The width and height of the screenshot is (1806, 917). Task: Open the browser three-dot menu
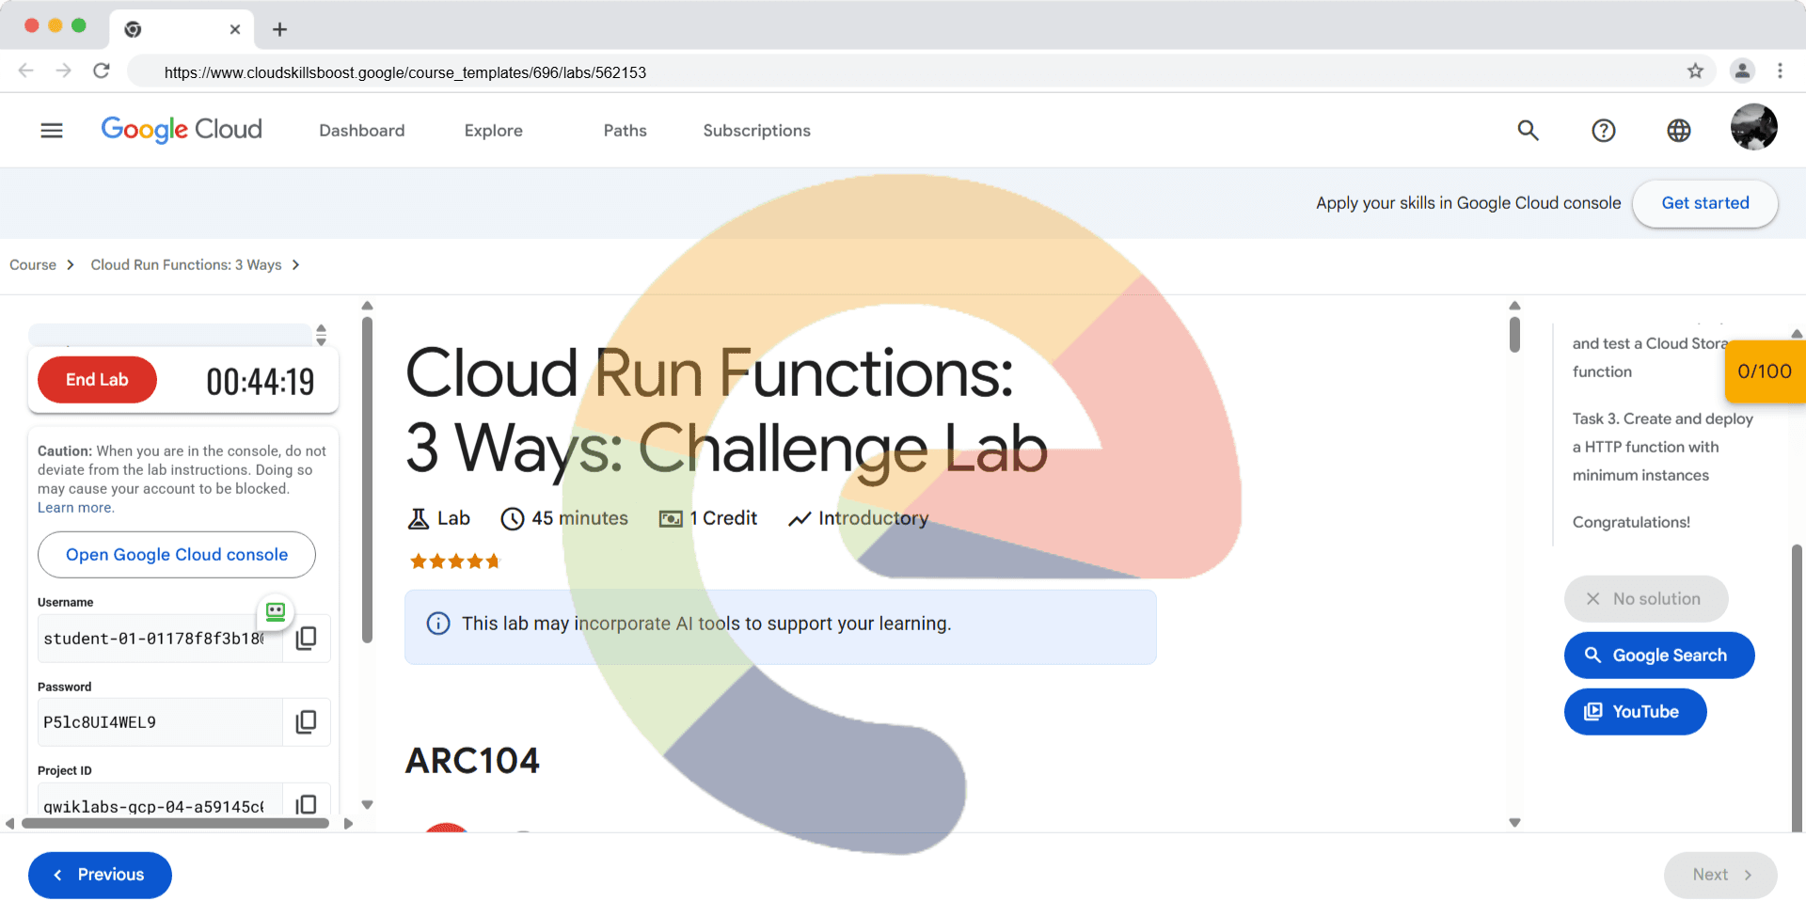pyautogui.click(x=1780, y=71)
